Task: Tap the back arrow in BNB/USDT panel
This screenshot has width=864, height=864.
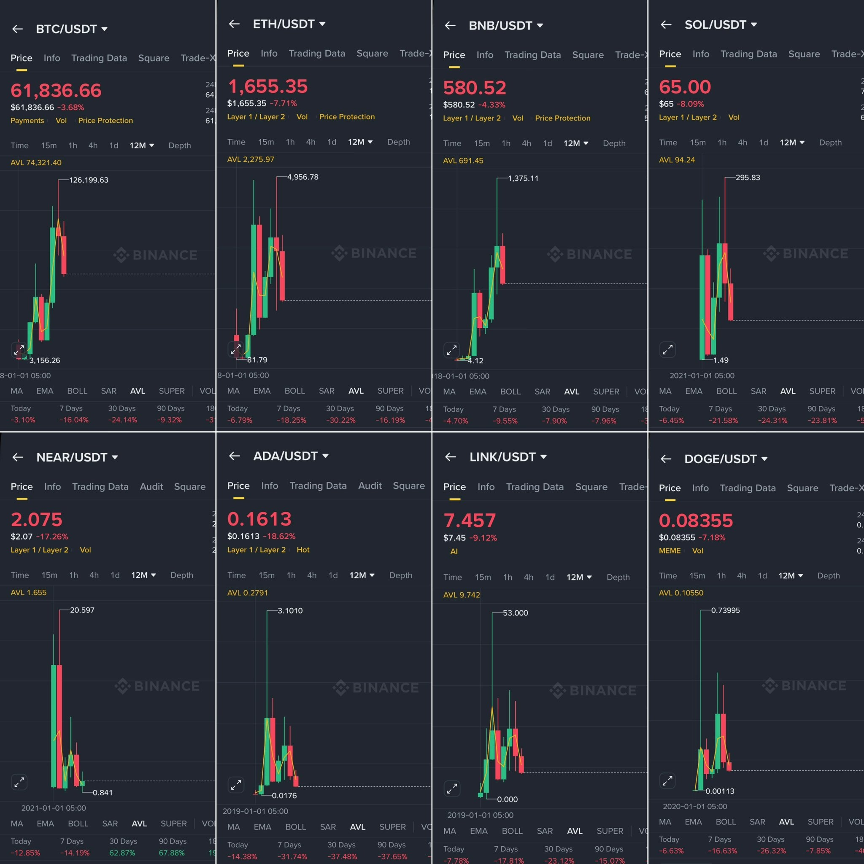Action: click(450, 25)
